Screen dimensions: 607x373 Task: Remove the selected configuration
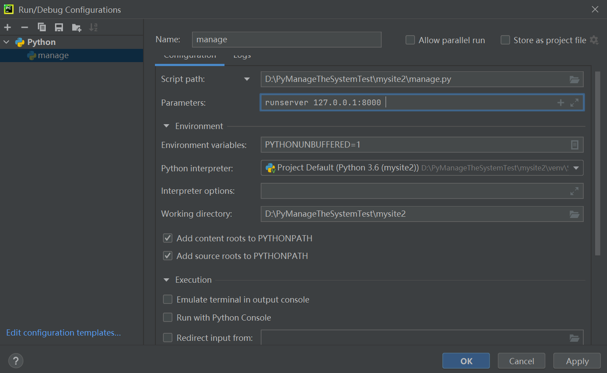pyautogui.click(x=25, y=27)
